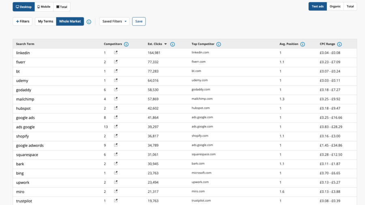Show info for Top Competitor column

tap(219, 44)
